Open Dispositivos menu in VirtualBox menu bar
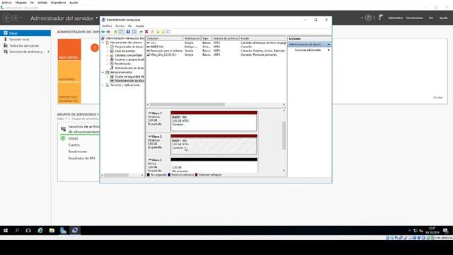 click(x=58, y=2)
